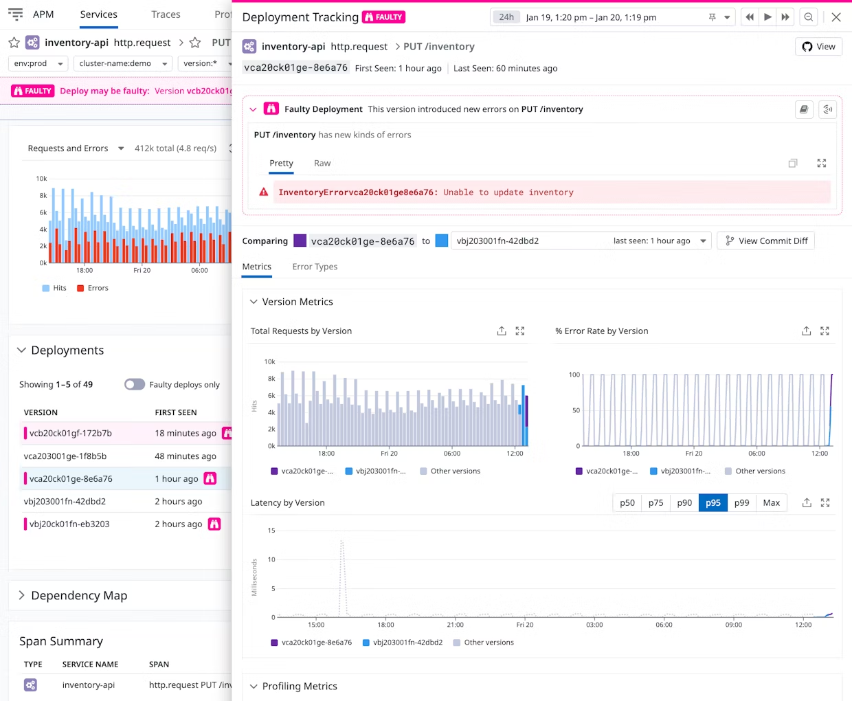Click faulty badge on vbj20ck01fn-eb3203 row

click(x=214, y=524)
